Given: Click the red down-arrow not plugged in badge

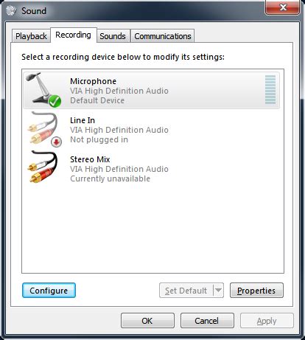Looking at the screenshot, I should (56, 142).
